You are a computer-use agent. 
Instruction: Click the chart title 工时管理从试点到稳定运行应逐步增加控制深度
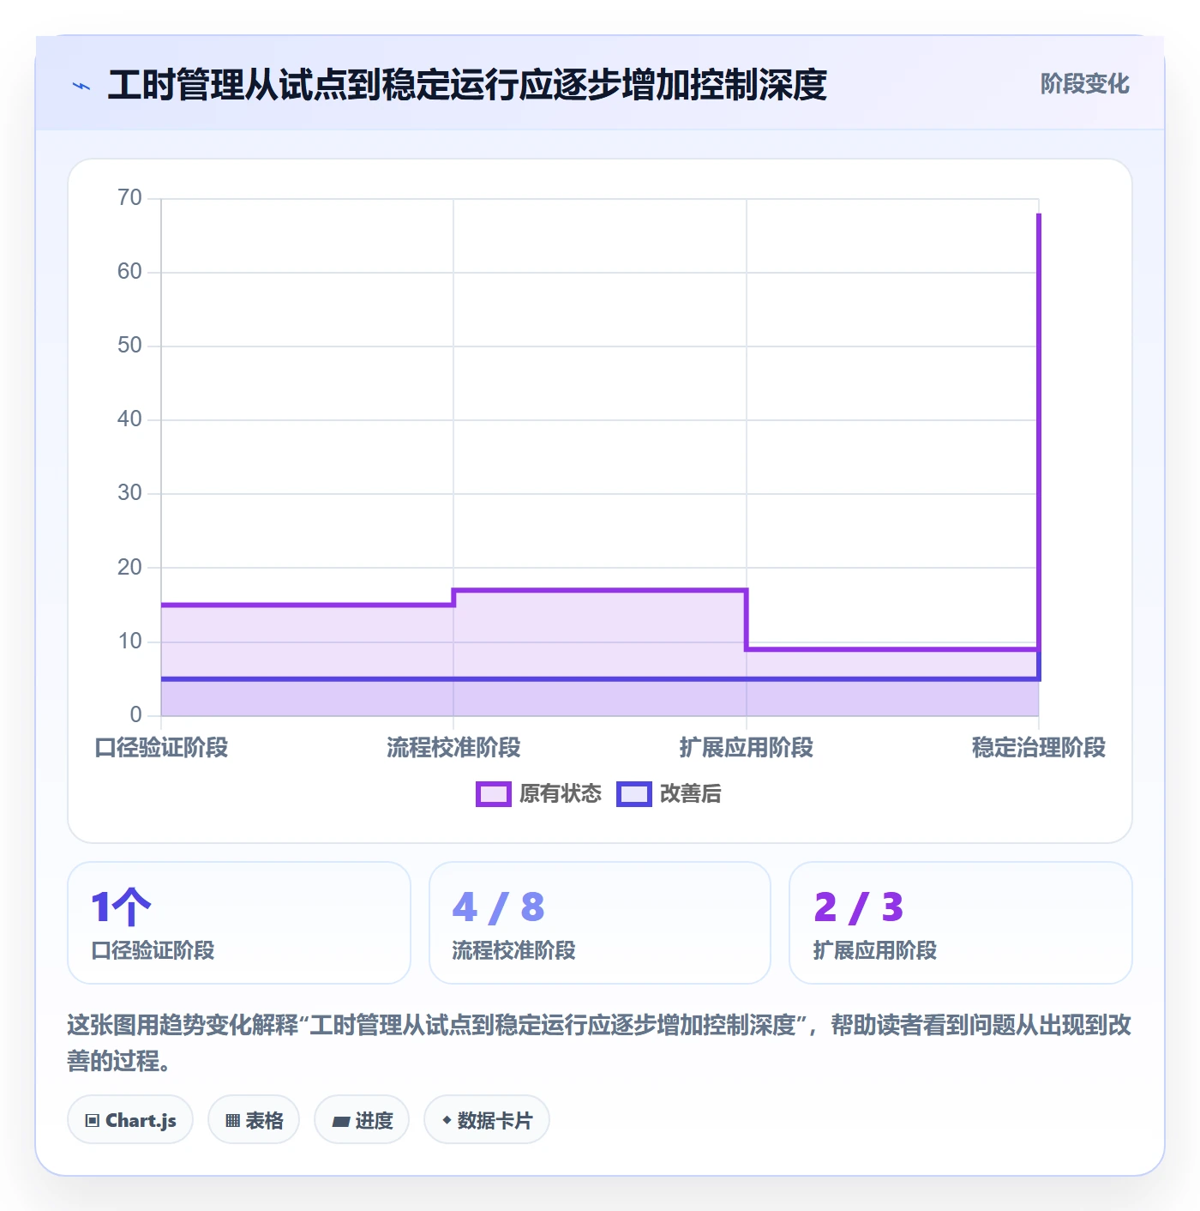(467, 85)
